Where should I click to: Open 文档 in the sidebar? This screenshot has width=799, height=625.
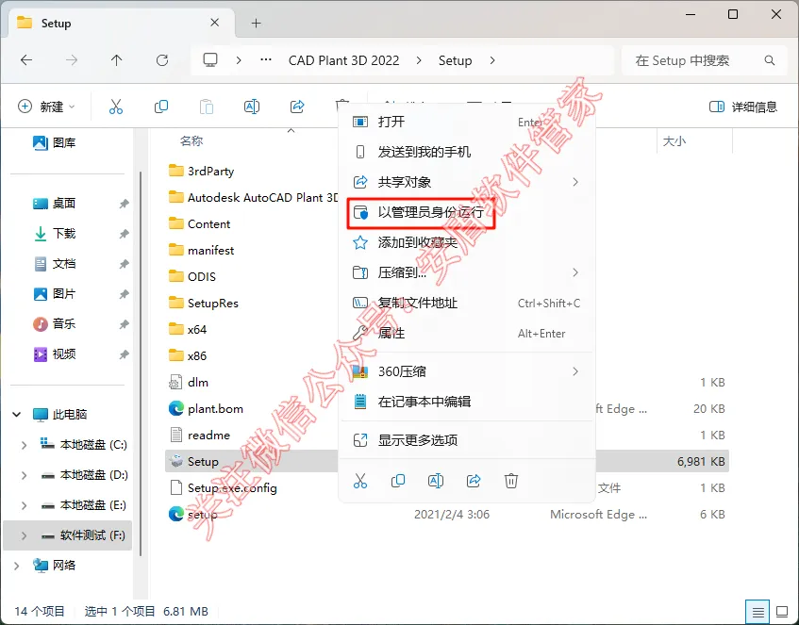coord(55,263)
